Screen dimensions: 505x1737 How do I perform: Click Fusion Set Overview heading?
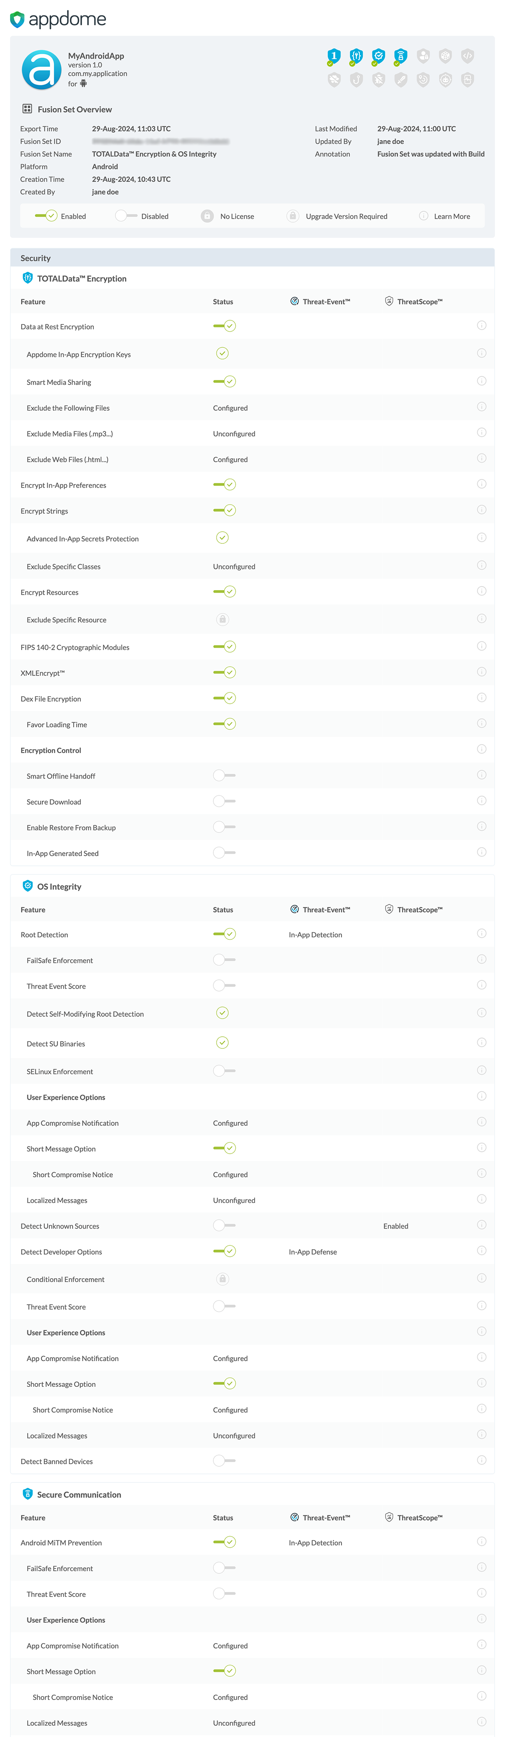pyautogui.click(x=74, y=109)
